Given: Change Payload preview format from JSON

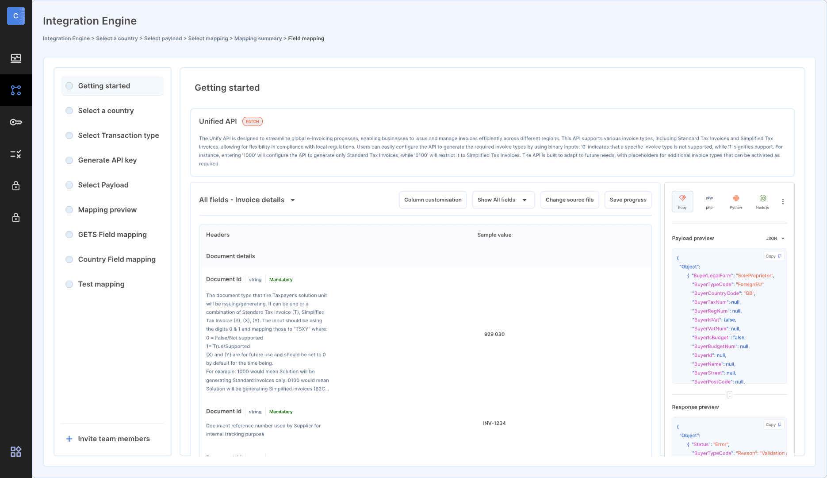Looking at the screenshot, I should pos(775,238).
